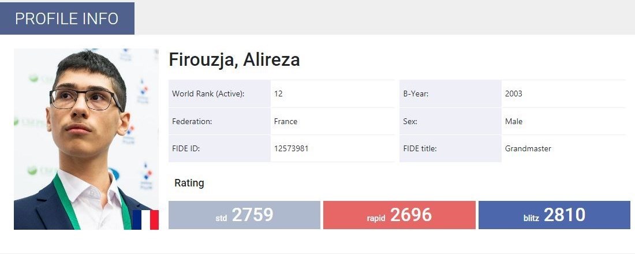Open the red rapid 2696 rating box

click(x=399, y=215)
